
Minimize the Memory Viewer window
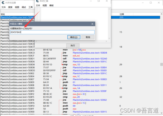pyautogui.click(x=143, y=3)
